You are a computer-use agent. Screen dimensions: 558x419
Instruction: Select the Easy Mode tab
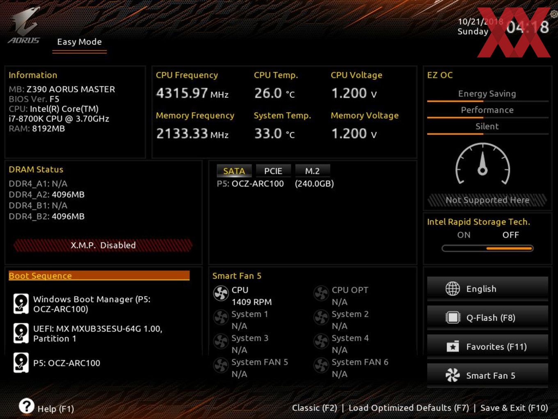[80, 42]
